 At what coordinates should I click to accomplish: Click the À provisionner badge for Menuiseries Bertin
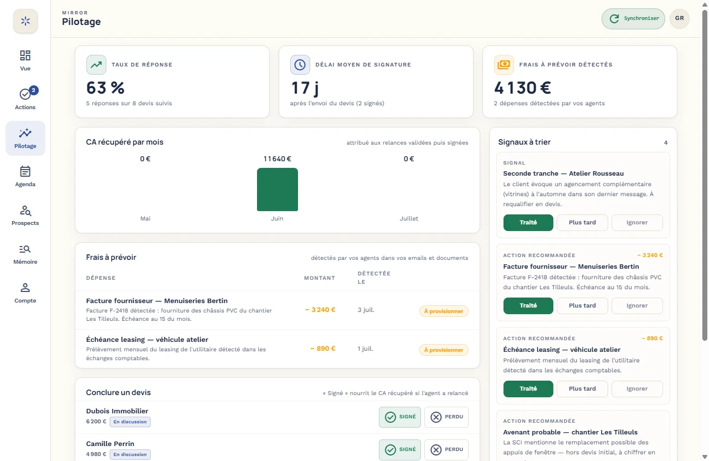coord(444,311)
